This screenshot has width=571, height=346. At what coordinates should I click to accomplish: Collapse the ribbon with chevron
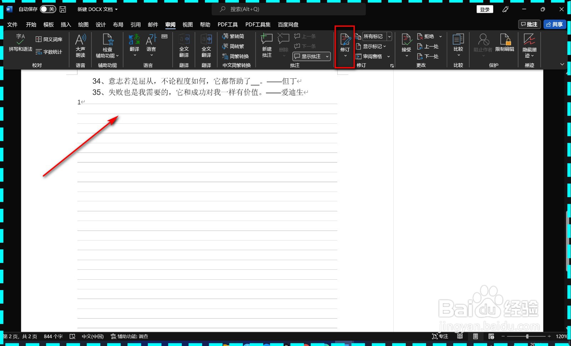coord(562,64)
